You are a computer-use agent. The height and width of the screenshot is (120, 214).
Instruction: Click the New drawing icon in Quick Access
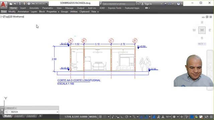tap(11, 4)
